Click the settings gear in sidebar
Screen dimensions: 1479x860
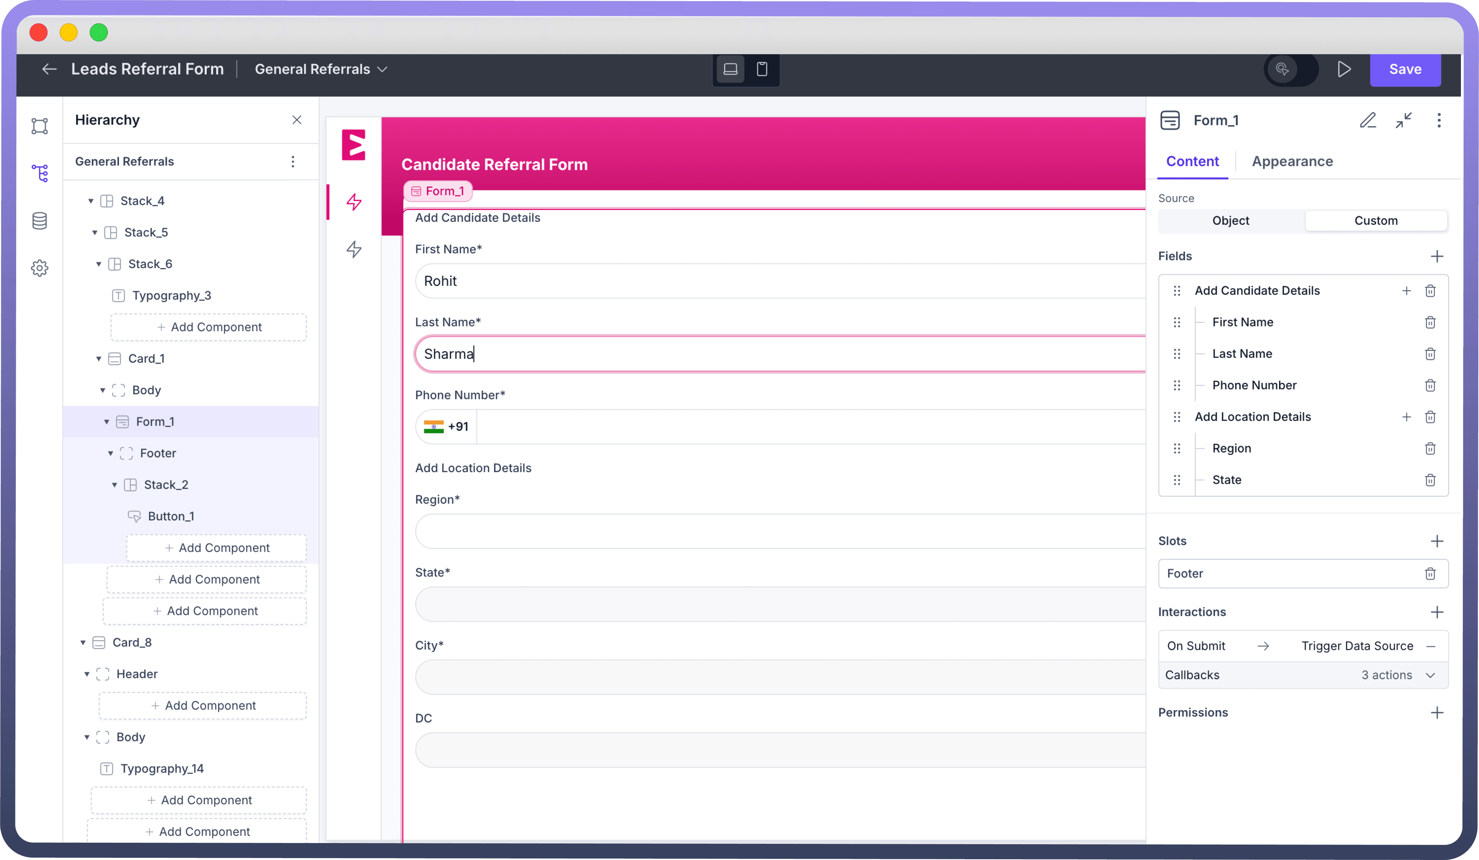click(39, 268)
